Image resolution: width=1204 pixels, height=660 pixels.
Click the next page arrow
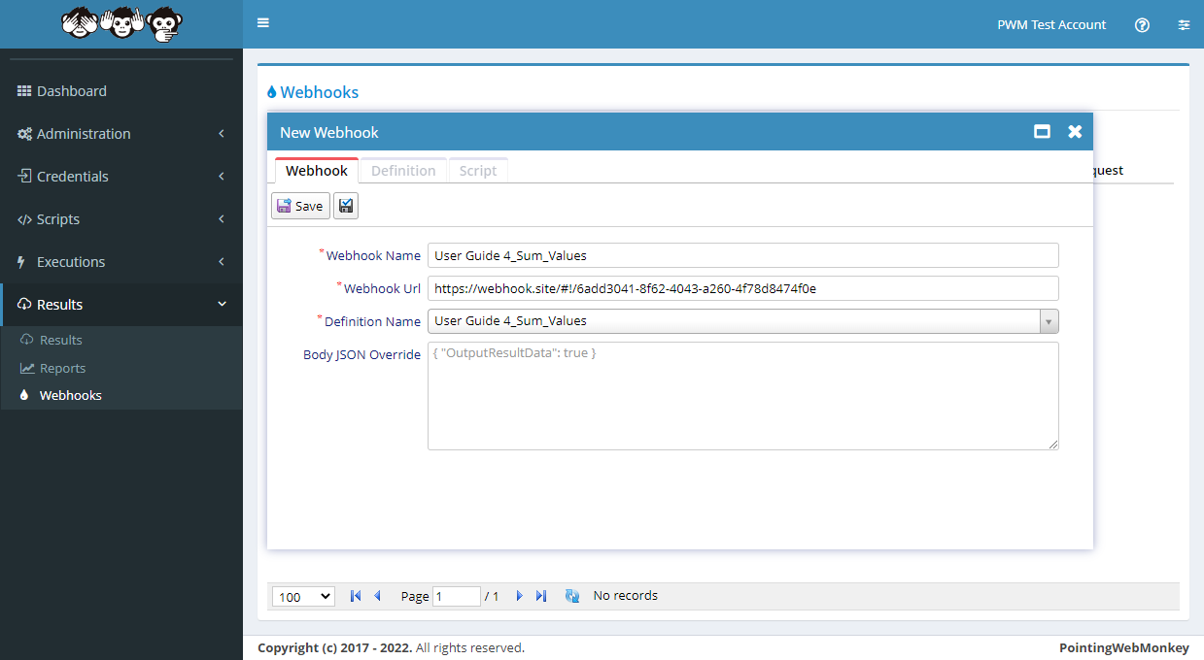point(520,596)
